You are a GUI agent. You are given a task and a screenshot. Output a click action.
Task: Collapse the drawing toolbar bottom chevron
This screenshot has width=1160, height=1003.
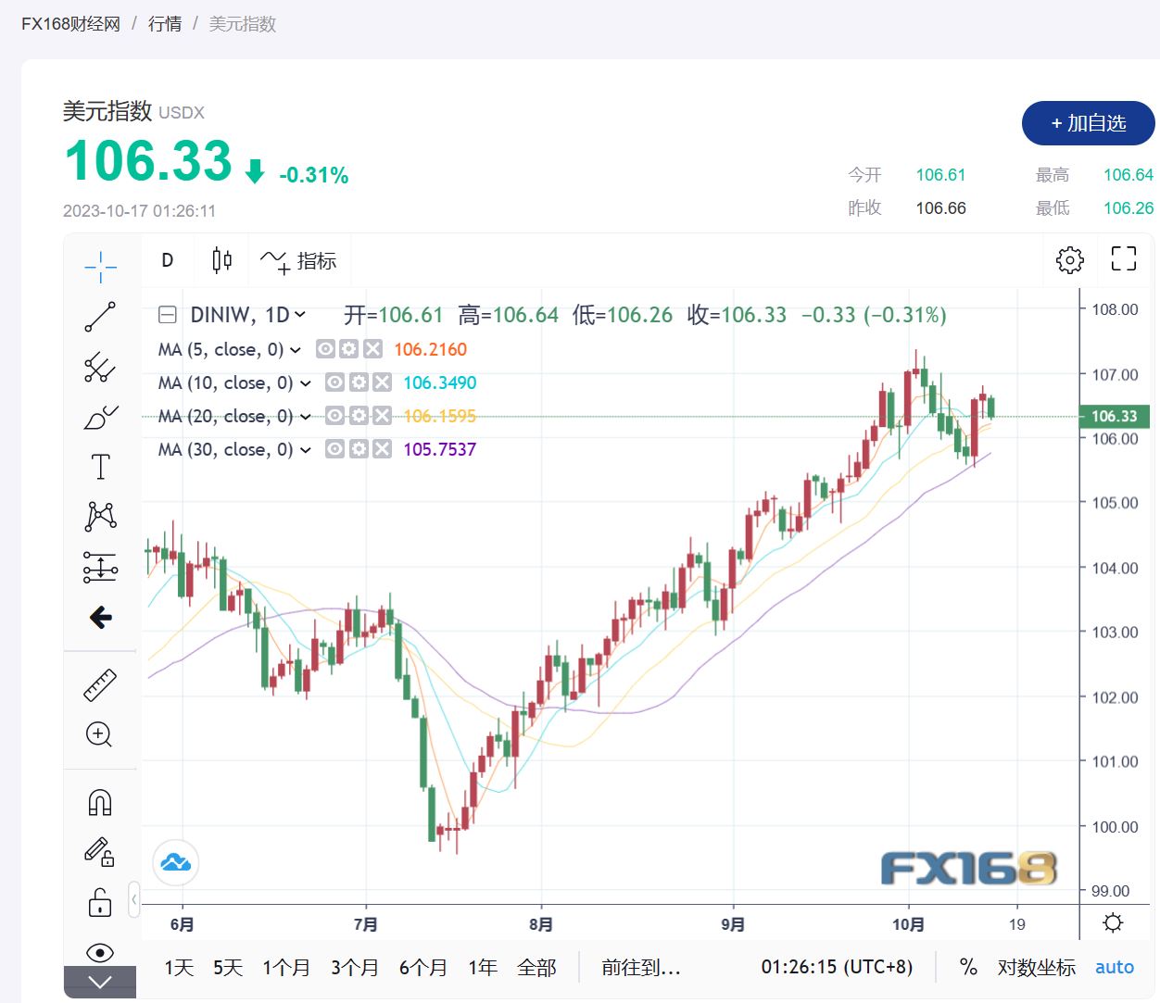click(x=100, y=982)
